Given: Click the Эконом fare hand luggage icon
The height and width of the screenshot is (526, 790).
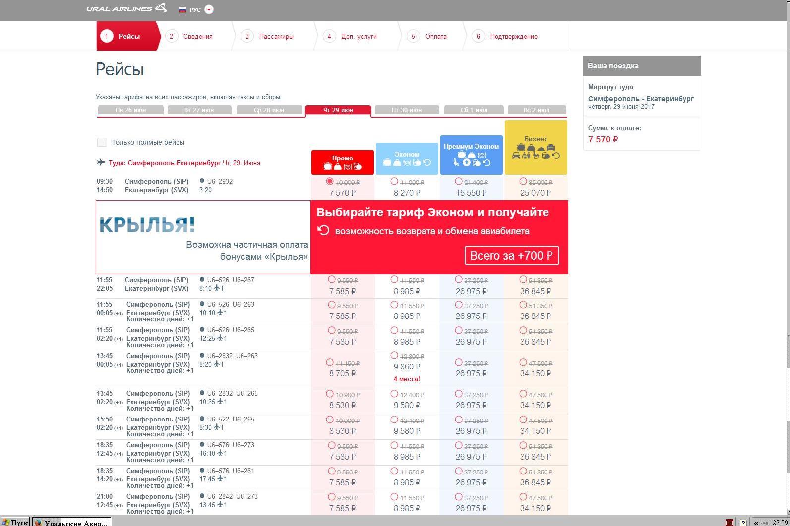Looking at the screenshot, I should click(397, 163).
